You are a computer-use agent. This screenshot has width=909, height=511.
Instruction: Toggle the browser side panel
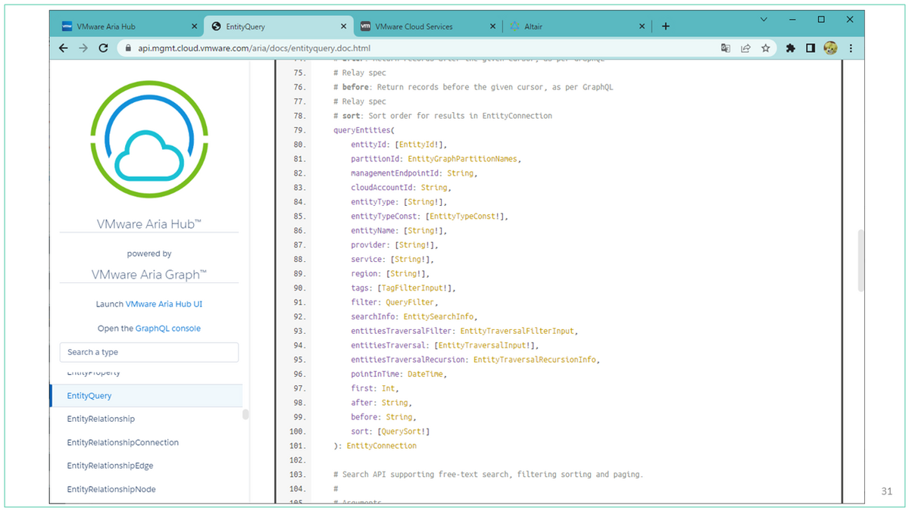(x=811, y=48)
